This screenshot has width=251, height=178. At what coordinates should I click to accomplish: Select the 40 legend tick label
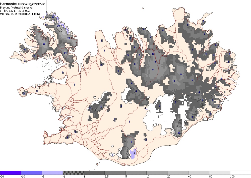click(190, 176)
